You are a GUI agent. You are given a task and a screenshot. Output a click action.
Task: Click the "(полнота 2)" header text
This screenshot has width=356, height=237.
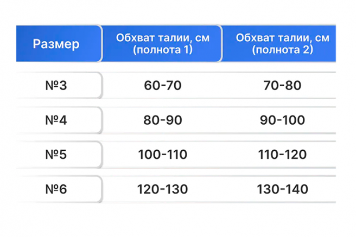tap(283, 49)
